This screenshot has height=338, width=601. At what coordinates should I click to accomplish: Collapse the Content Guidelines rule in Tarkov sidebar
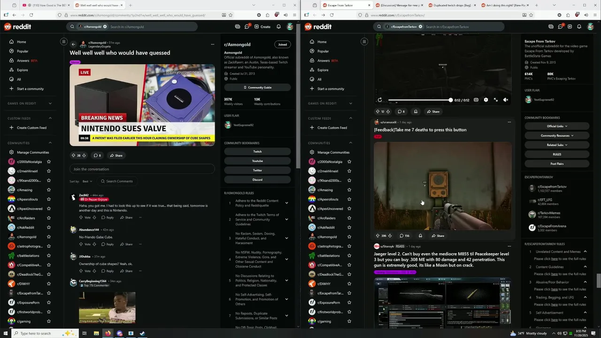click(x=585, y=267)
